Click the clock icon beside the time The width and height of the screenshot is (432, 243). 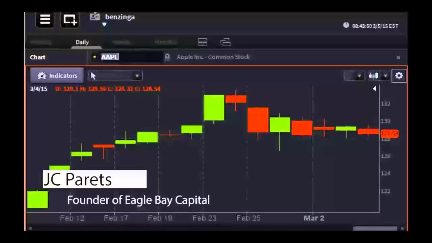coord(346,25)
